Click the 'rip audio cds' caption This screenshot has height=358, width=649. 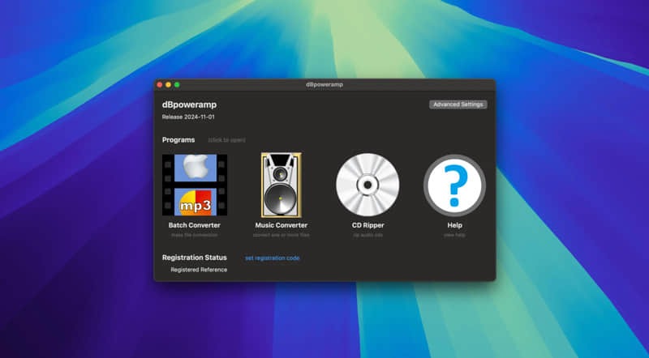(367, 235)
